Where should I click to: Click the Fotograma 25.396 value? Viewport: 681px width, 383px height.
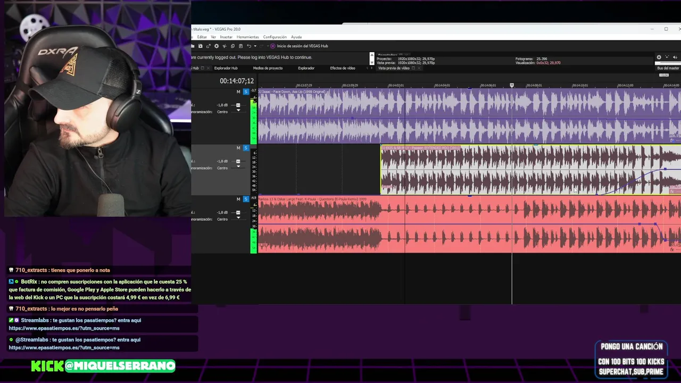click(542, 59)
